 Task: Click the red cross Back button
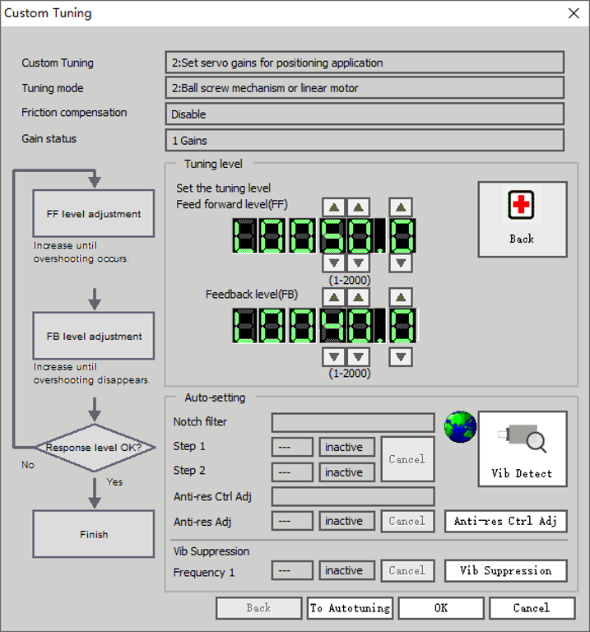tap(523, 219)
